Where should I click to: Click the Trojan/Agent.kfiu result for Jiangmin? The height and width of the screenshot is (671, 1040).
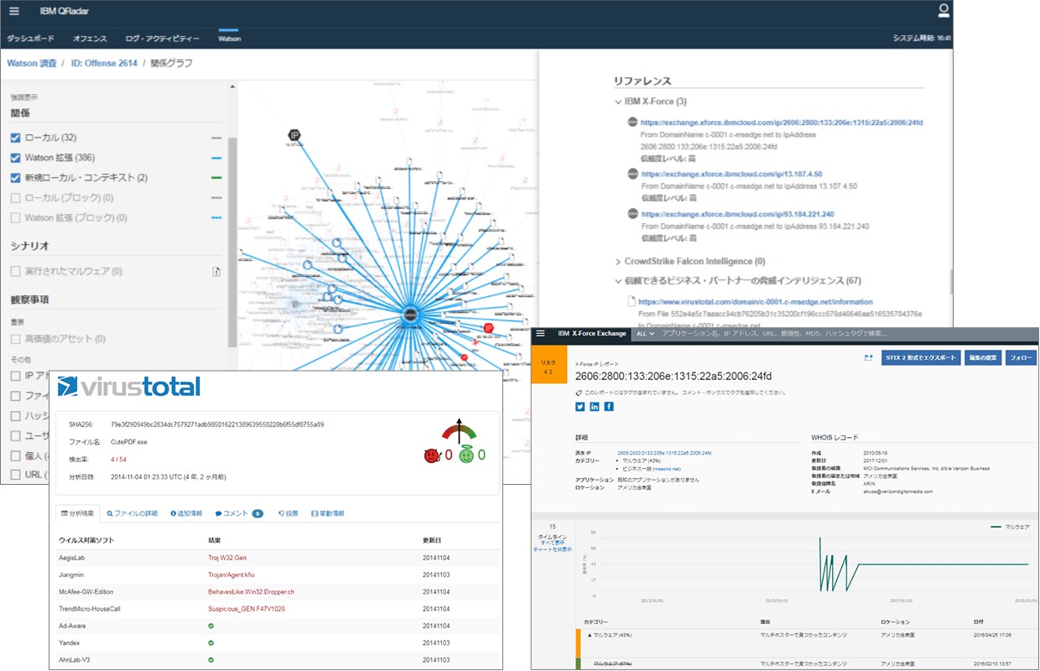[231, 575]
